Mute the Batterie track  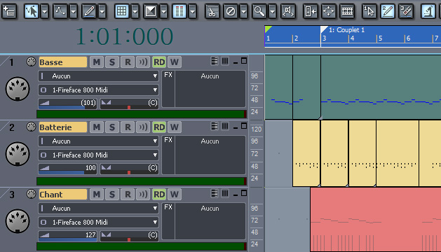click(x=97, y=127)
